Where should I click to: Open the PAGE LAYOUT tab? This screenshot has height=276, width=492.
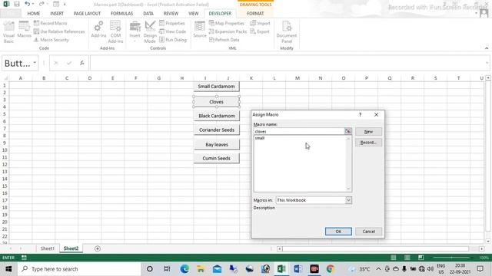(x=87, y=14)
